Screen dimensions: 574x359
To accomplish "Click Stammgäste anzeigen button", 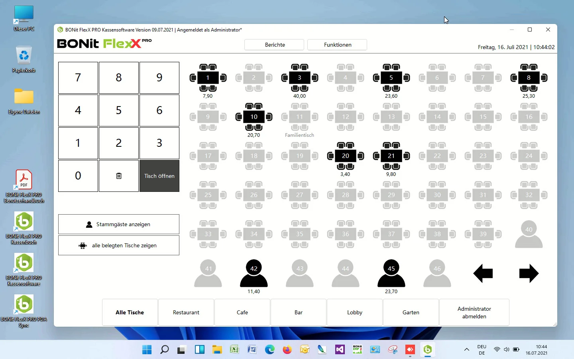I will 119,224.
